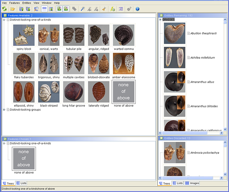Open fact sheet icon beside Achillea millefolium
Viewport: 229px width, 192px height.
tap(189, 58)
